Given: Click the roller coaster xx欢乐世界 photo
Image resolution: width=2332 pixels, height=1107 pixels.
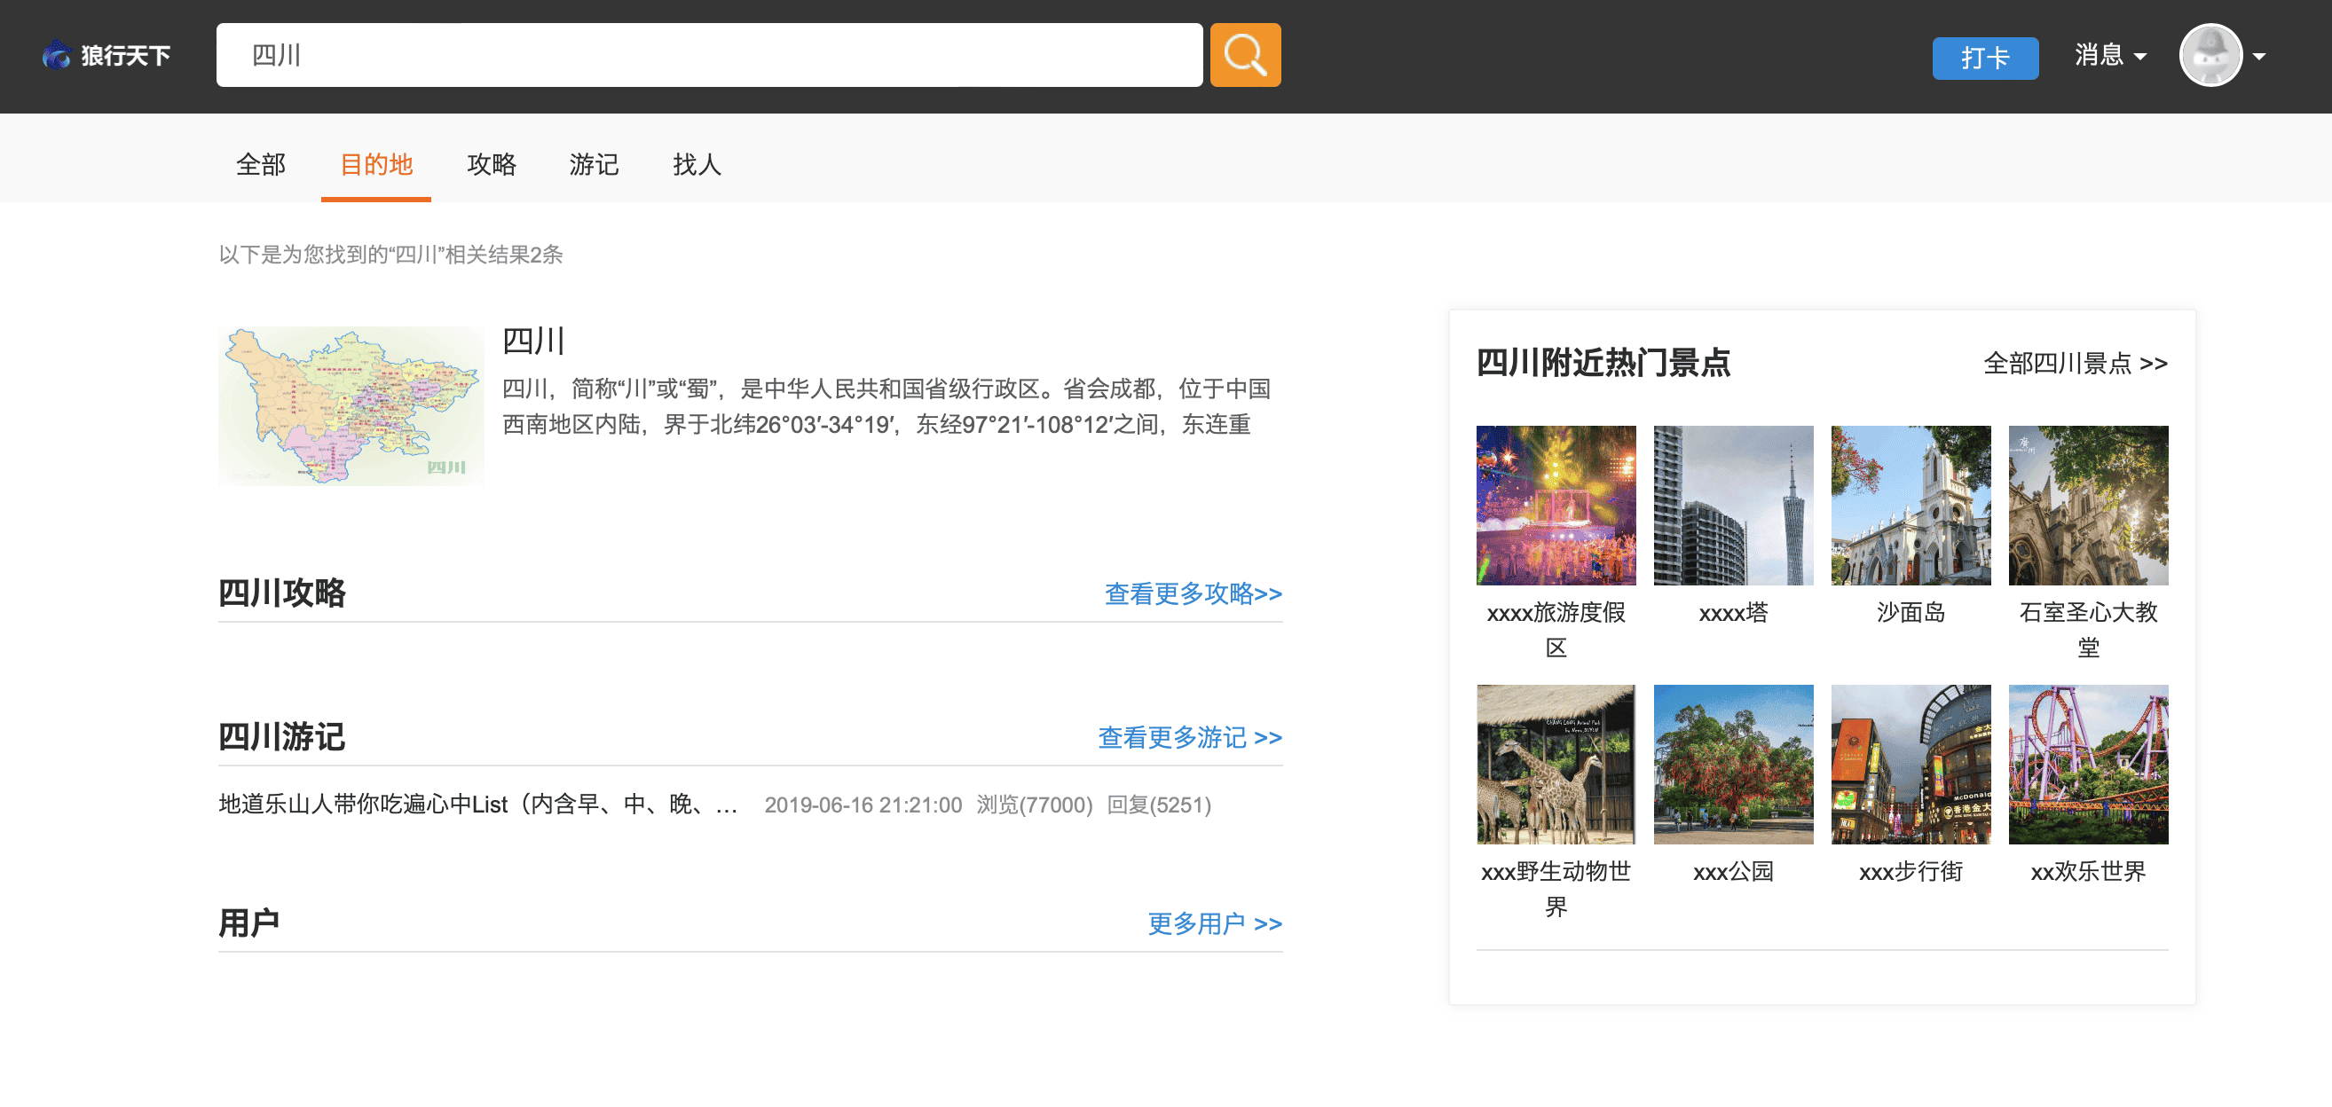Looking at the screenshot, I should point(2088,764).
